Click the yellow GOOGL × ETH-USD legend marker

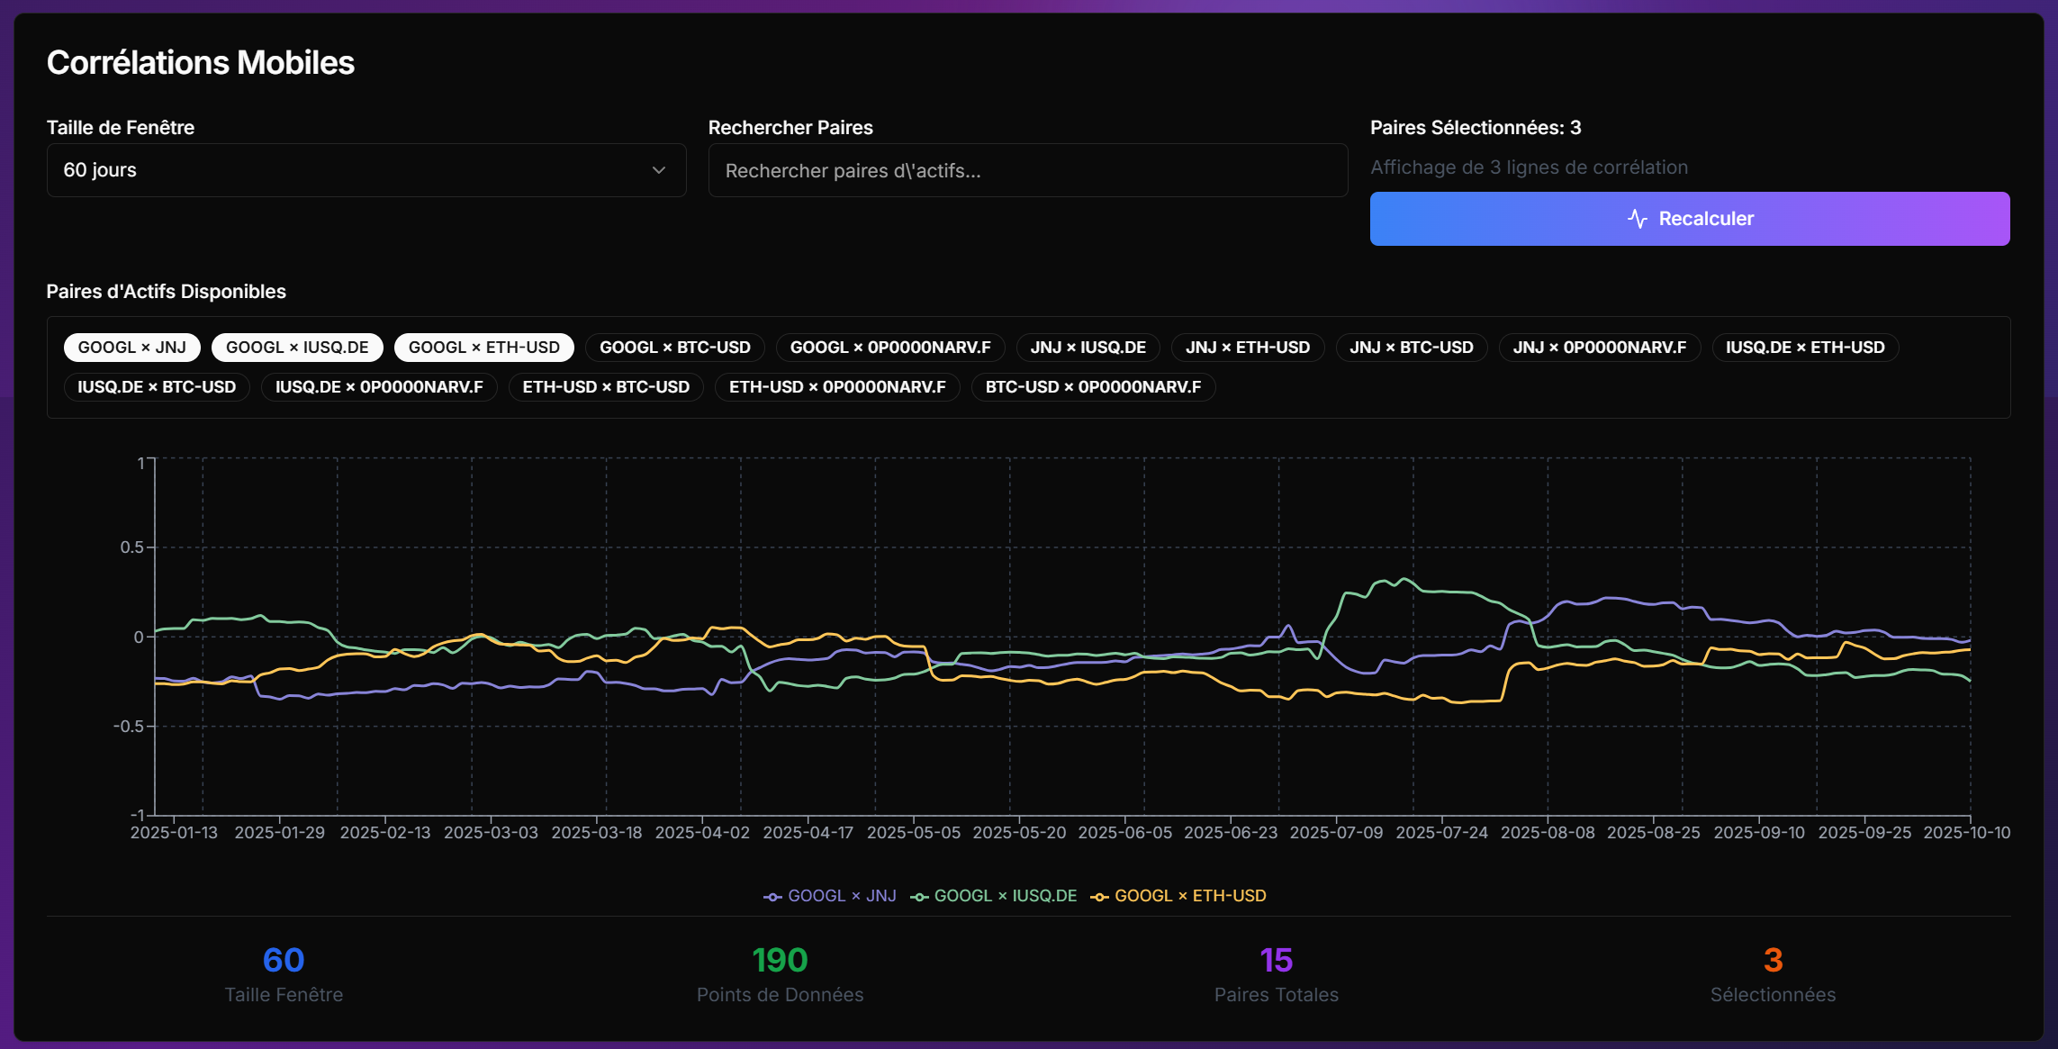[1099, 897]
